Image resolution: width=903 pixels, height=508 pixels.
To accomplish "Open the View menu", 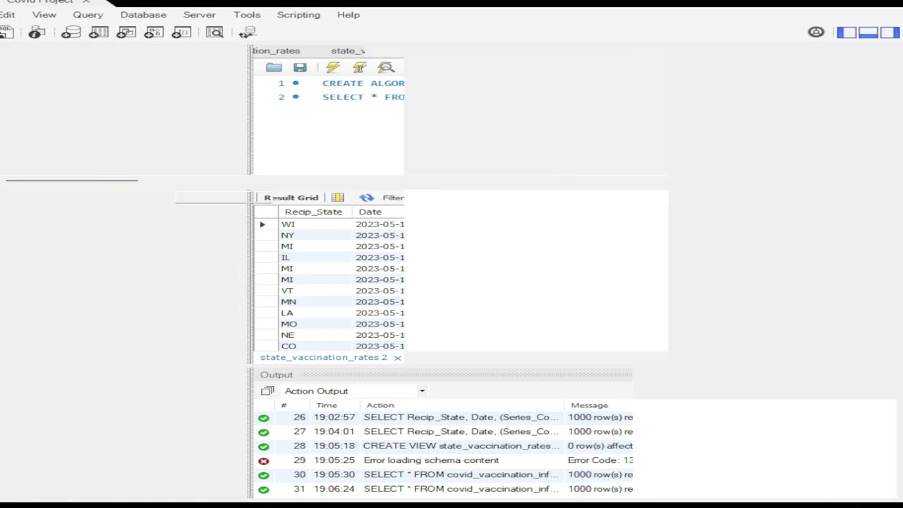I will (x=44, y=15).
